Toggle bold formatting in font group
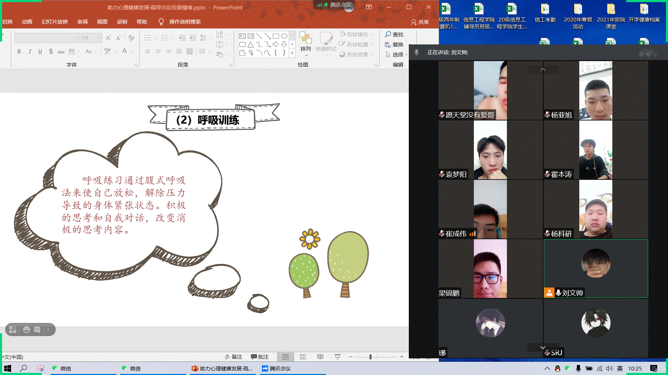Screen dimensions: 668x375 coord(19,51)
